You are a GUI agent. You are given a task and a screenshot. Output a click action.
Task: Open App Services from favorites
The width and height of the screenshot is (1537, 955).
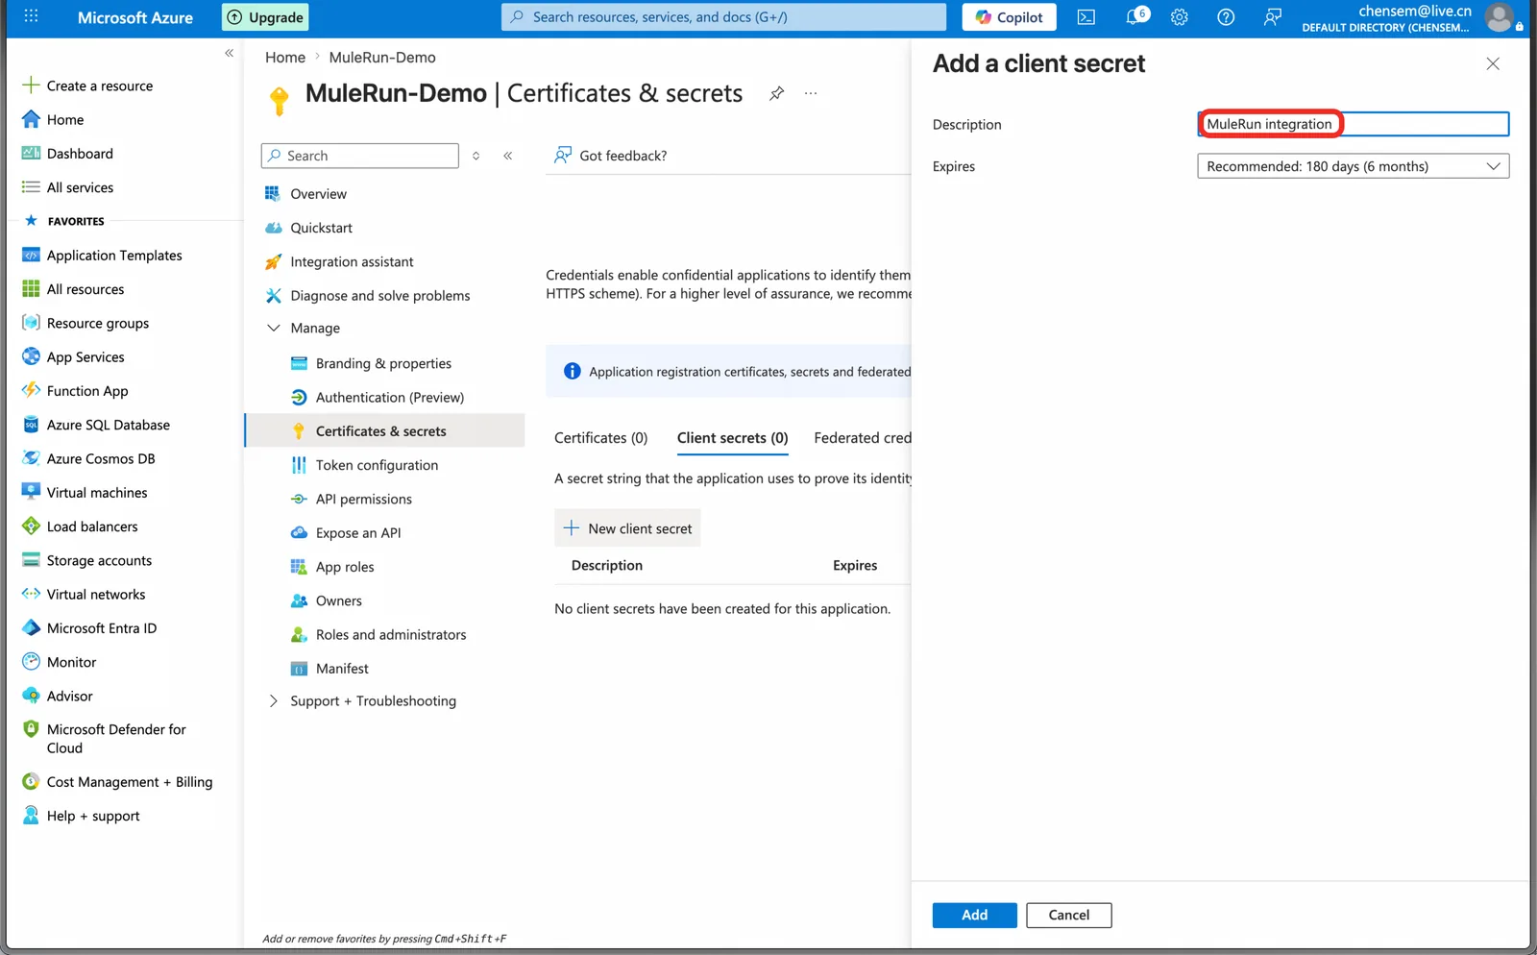point(85,357)
